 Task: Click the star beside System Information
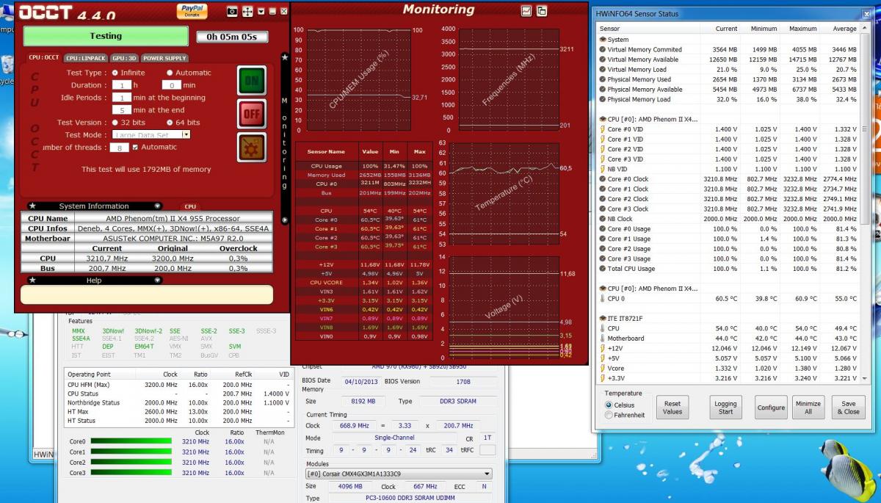pyautogui.click(x=32, y=206)
